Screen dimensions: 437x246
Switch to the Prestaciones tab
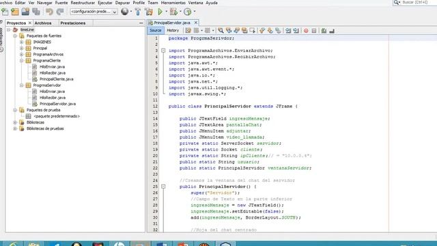[x=73, y=23]
